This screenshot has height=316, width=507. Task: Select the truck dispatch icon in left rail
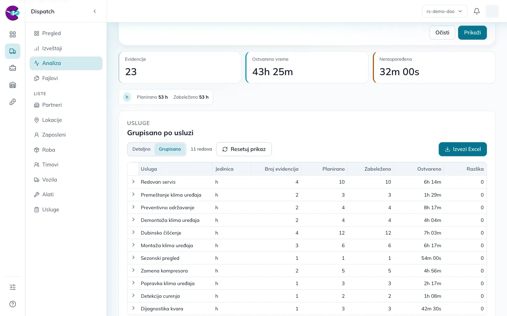click(x=13, y=51)
